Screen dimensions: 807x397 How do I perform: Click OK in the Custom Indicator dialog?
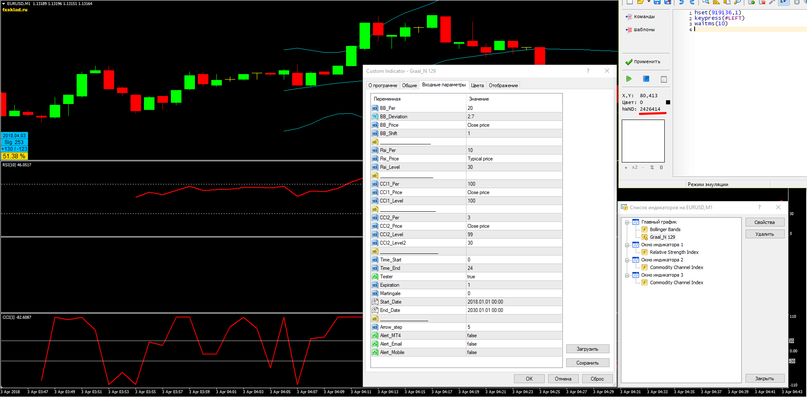click(529, 379)
